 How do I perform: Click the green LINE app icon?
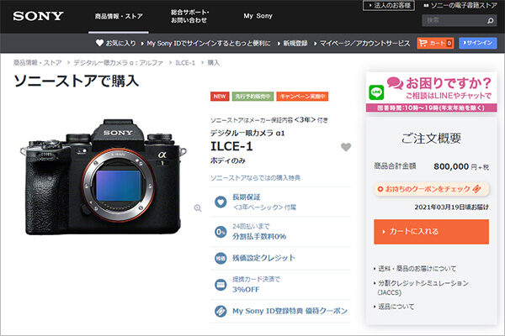pyautogui.click(x=376, y=92)
